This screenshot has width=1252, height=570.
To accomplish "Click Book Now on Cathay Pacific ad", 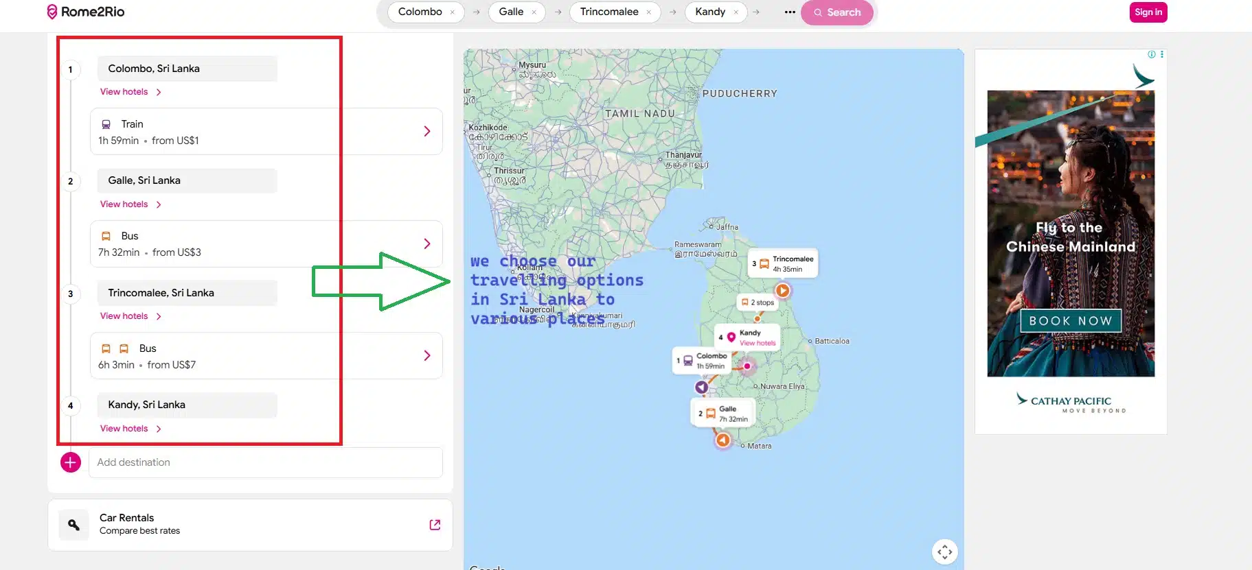I will tap(1071, 320).
